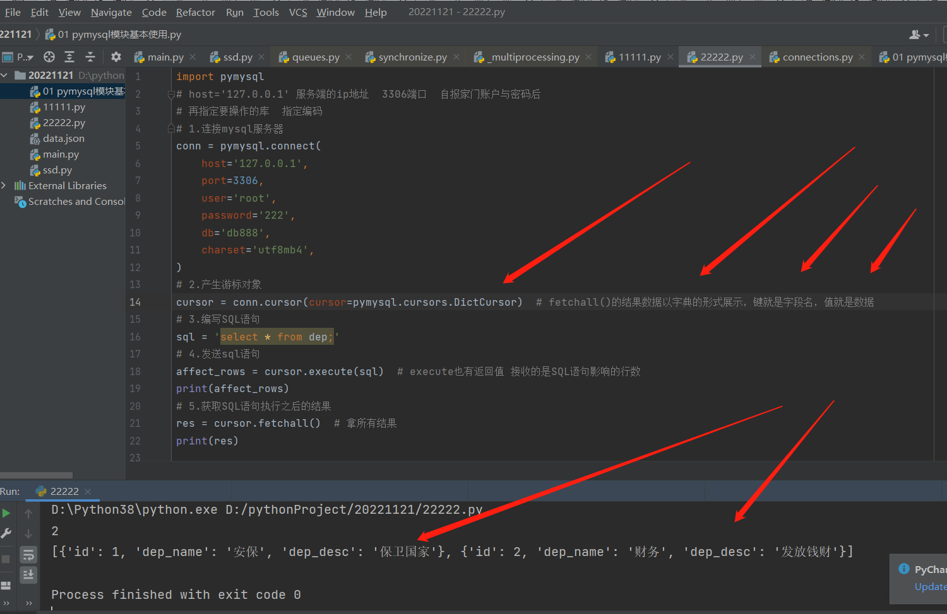This screenshot has height=614, width=947.
Task: Select main.py in project tree
Action: (54, 154)
